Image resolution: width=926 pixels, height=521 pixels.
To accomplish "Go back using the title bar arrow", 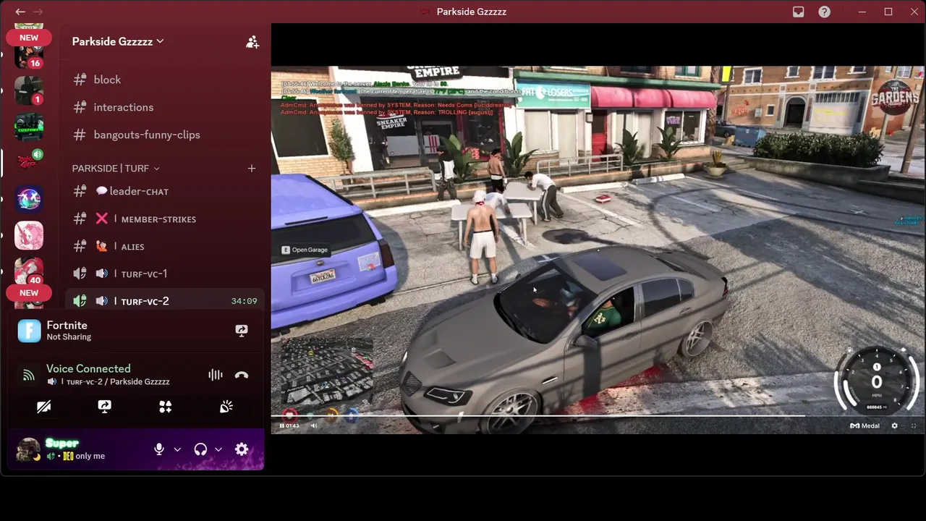I will click(20, 12).
